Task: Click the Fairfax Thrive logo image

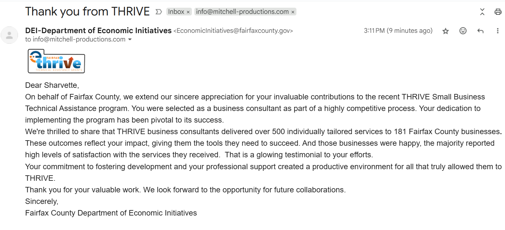Action: (x=56, y=61)
